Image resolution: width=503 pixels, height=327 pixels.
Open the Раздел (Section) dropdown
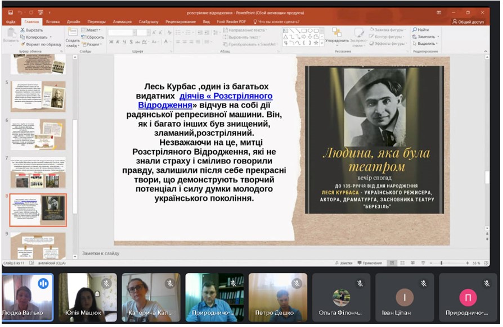point(92,44)
